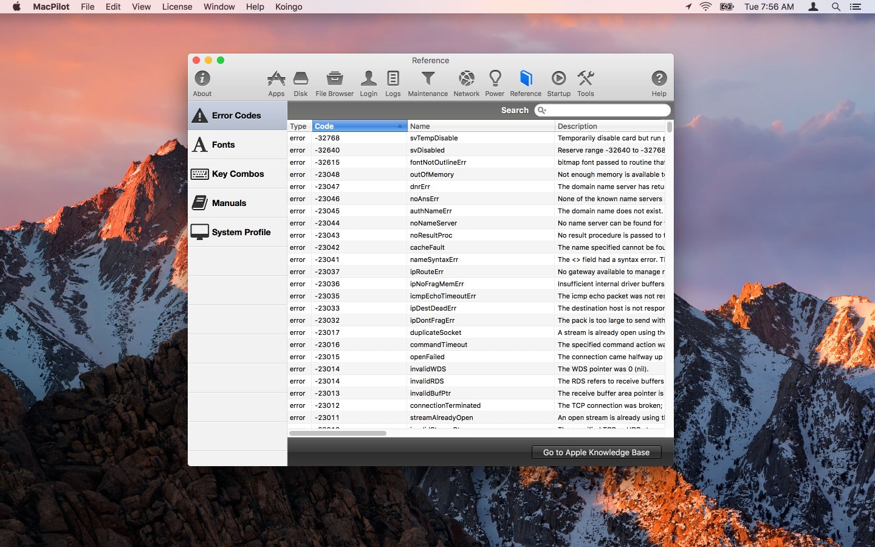
Task: Select the Apps section
Action: coord(276,83)
